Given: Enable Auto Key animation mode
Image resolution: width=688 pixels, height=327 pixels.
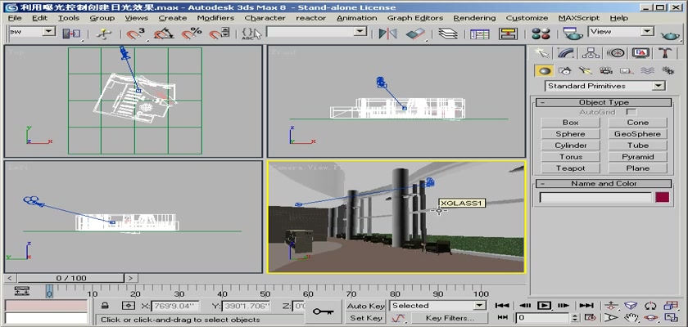Looking at the screenshot, I should pos(365,306).
